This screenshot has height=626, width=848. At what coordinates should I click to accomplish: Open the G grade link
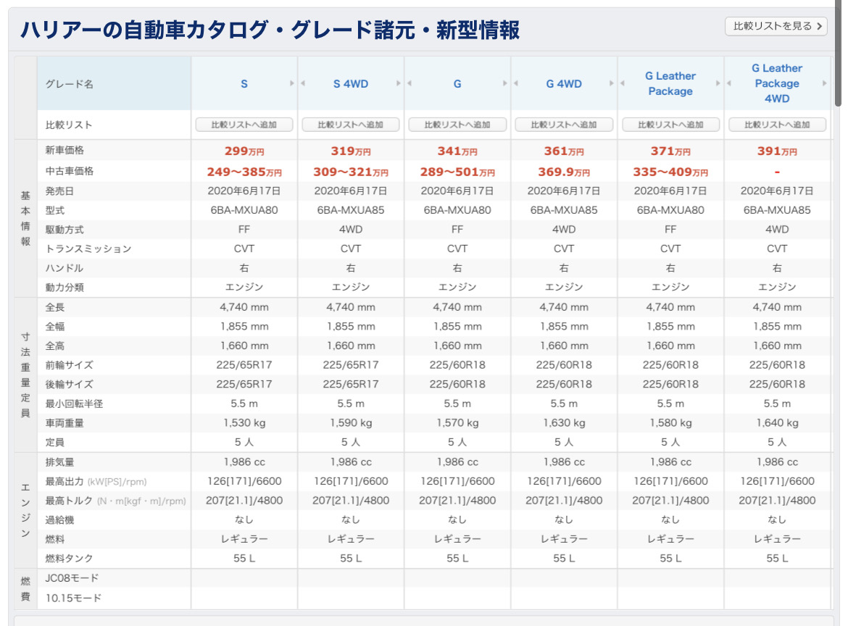pos(457,84)
